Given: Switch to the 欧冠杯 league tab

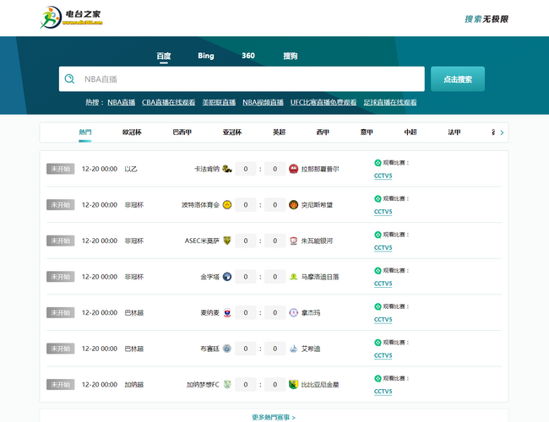Looking at the screenshot, I should point(132,133).
